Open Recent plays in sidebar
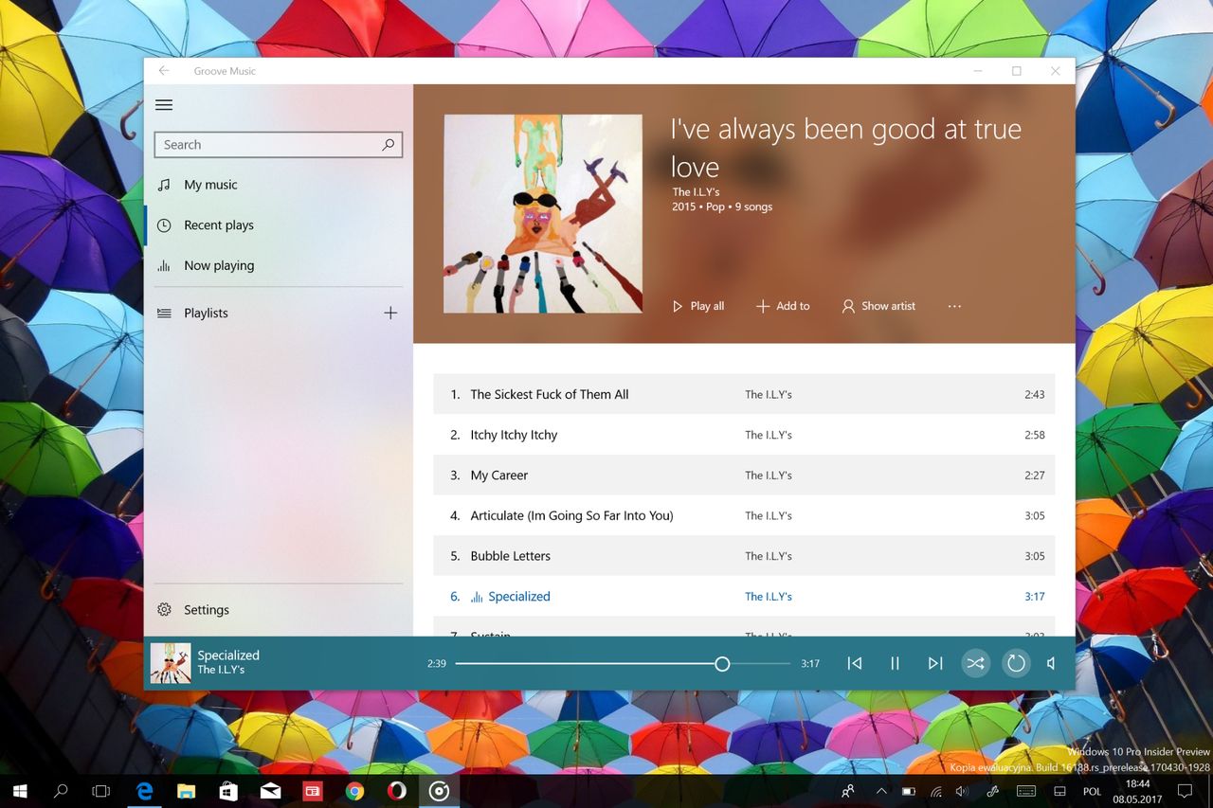 coord(219,225)
